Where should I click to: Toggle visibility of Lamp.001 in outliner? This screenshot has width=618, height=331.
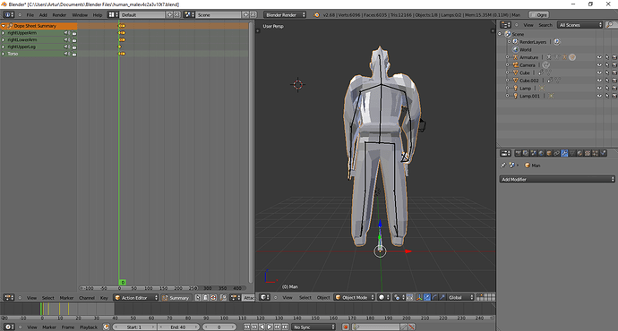[599, 96]
